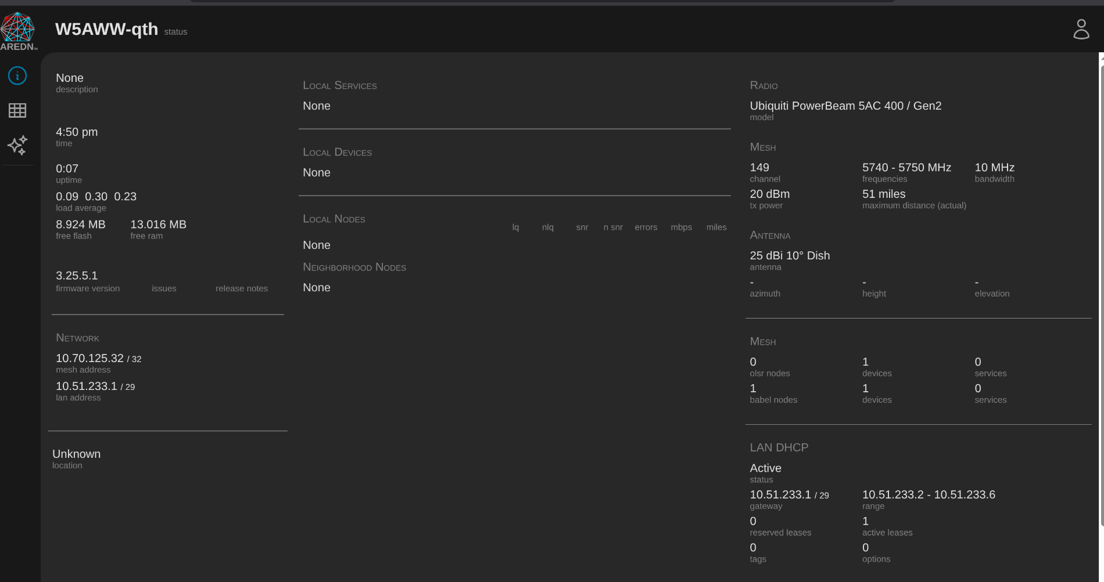Screen dimensions: 1104x582
Task: Click the AREDN logo
Action: click(x=18, y=31)
